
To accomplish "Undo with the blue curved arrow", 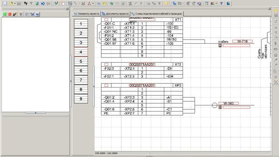I will [43, 3].
